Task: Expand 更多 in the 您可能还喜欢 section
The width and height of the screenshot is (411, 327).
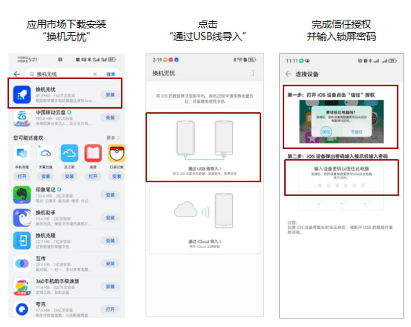Action: pyautogui.click(x=113, y=138)
